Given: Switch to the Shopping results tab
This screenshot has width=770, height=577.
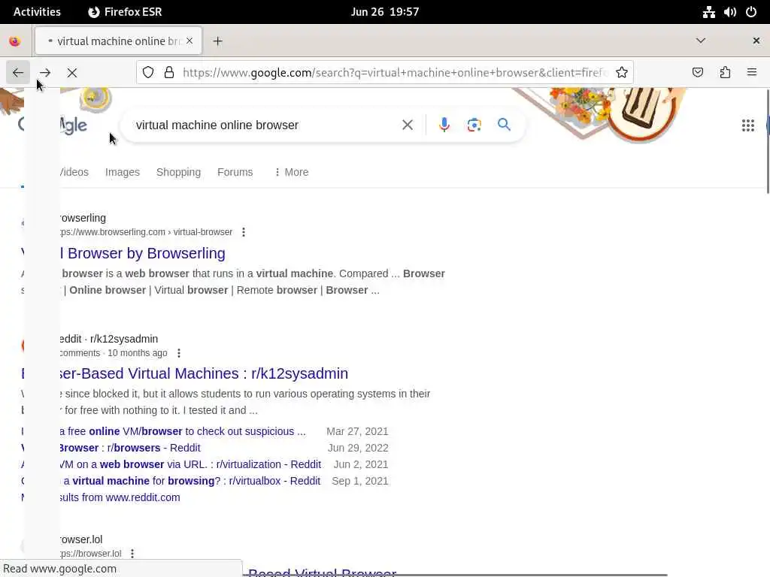Looking at the screenshot, I should click(x=178, y=172).
